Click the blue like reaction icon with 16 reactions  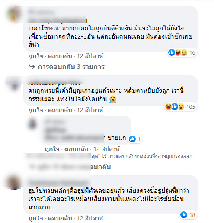tap(172, 52)
